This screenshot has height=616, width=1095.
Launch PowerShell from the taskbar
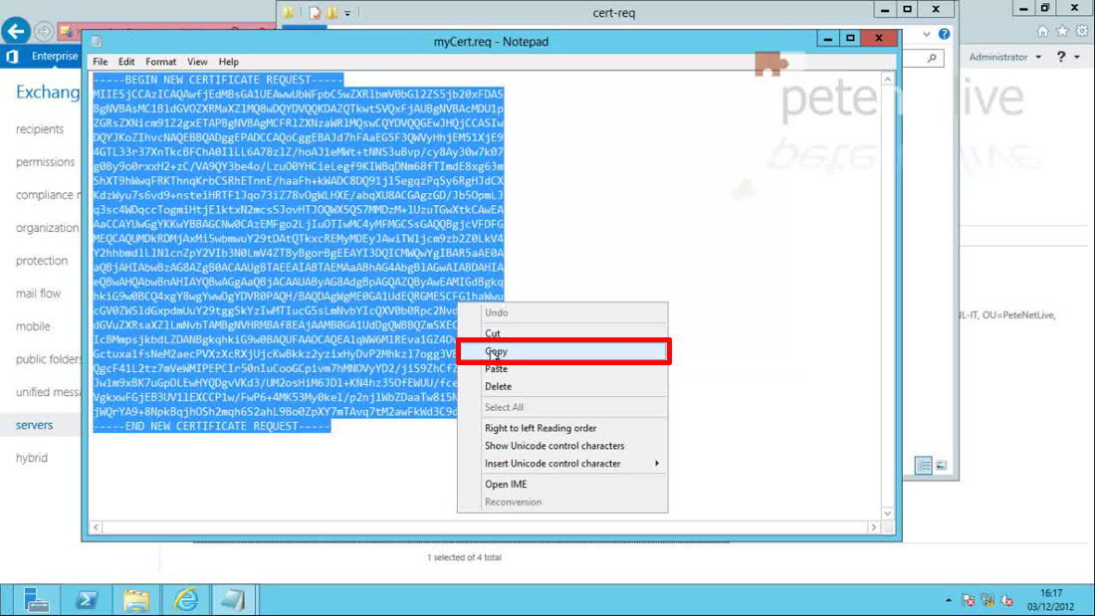(x=87, y=600)
